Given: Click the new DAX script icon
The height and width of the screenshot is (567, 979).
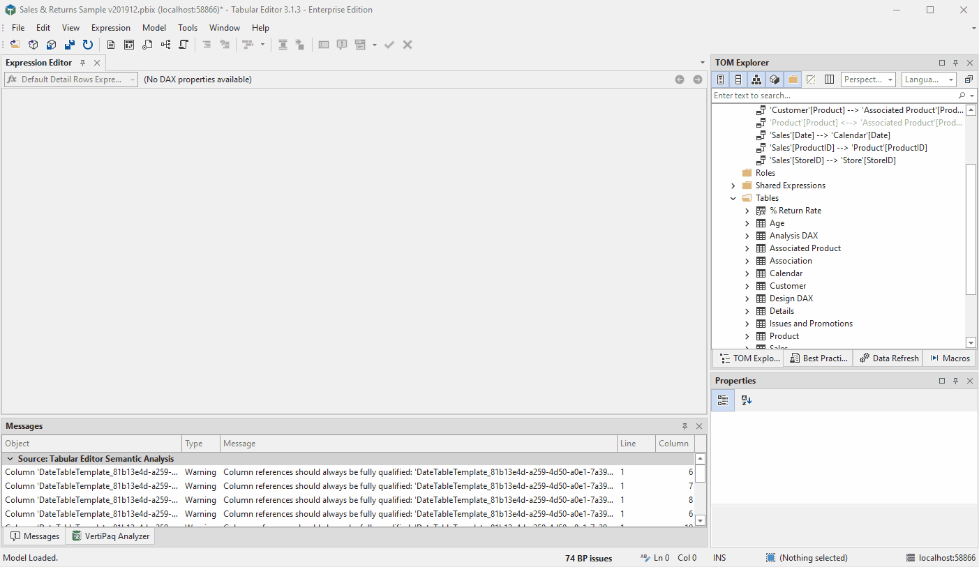Looking at the screenshot, I should coord(147,45).
